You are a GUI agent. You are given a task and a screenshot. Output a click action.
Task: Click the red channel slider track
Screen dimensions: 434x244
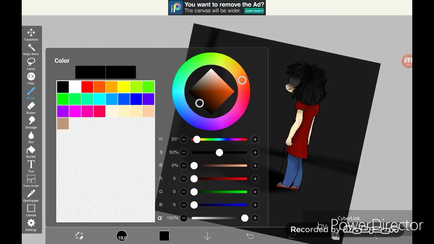tap(220, 179)
